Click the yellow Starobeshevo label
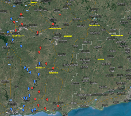Screen dimensions: 131x116 click(55, 29)
